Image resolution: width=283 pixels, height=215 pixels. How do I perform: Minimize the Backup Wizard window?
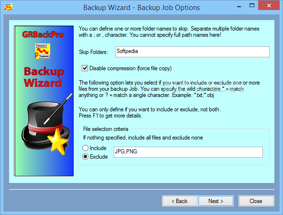[x=239, y=6]
